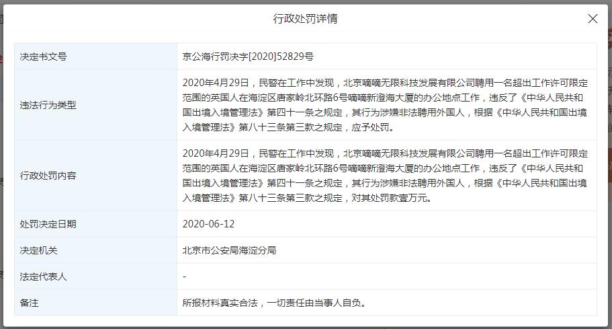Image resolution: width=612 pixels, height=329 pixels.
Task: Select the 行政处罚内容 label cell
Action: (48, 176)
